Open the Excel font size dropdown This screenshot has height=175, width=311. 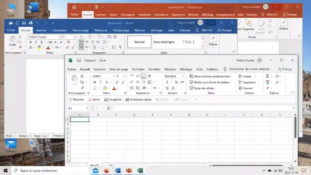[x=123, y=76]
